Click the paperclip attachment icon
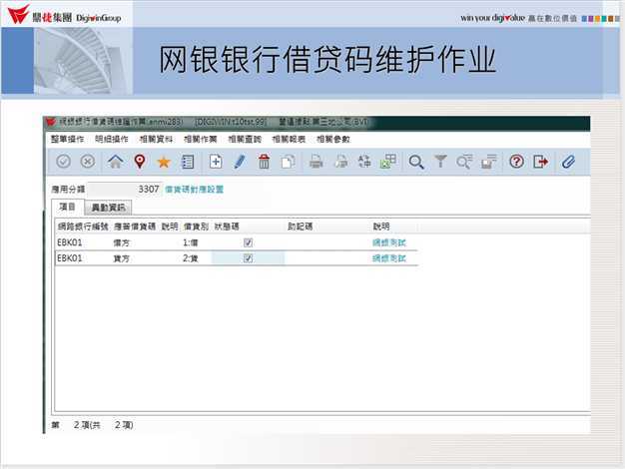625x469 pixels. click(x=568, y=162)
